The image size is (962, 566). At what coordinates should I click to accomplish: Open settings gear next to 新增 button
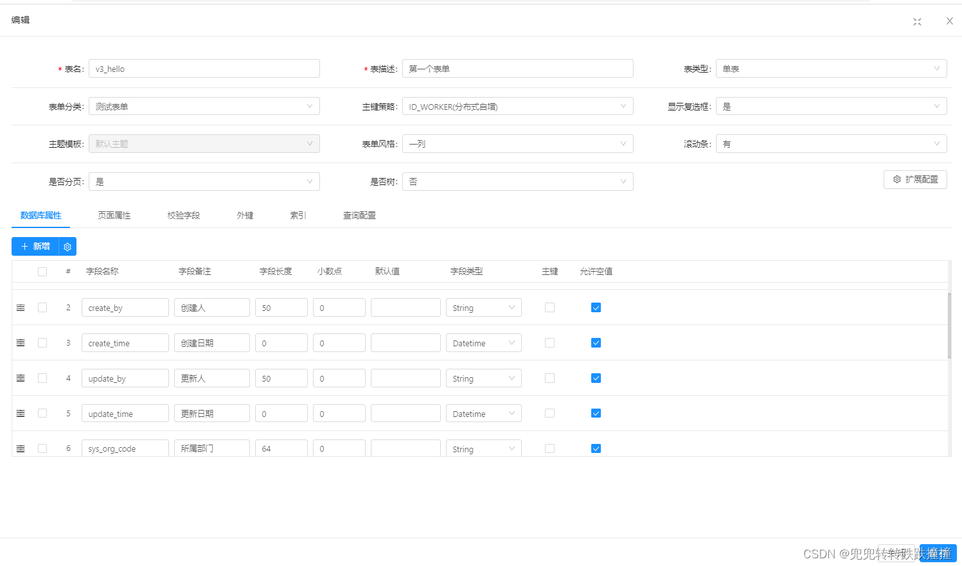pos(67,247)
